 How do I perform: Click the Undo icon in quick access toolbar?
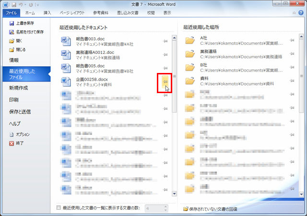[x=21, y=4]
